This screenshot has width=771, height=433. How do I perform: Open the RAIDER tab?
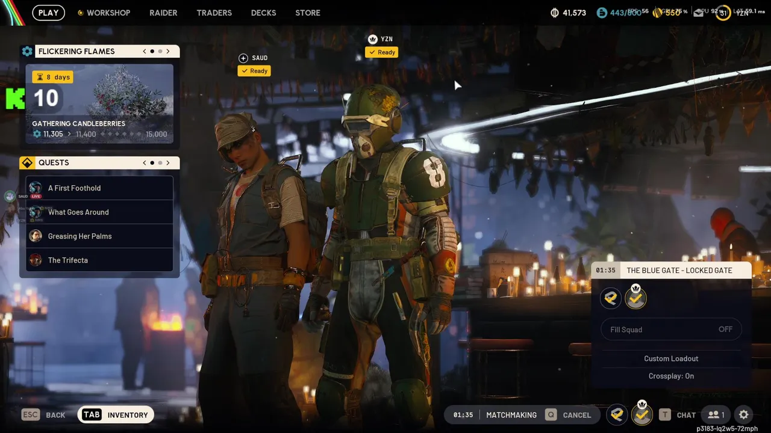(x=163, y=13)
